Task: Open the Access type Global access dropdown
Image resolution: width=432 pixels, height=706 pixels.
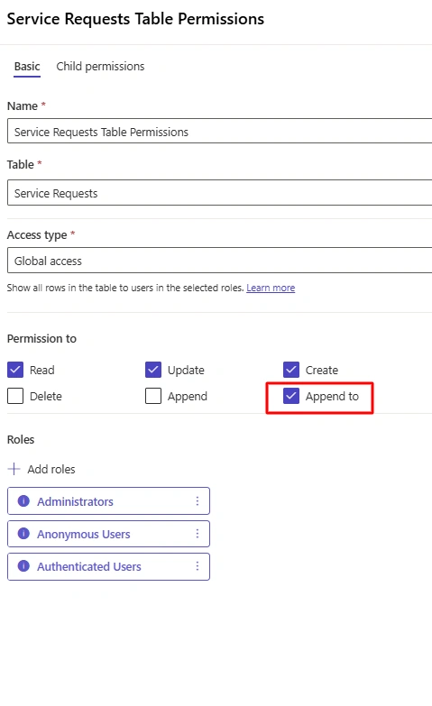Action: (x=220, y=261)
